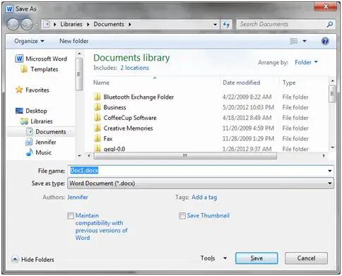Click the Save button

point(256,258)
